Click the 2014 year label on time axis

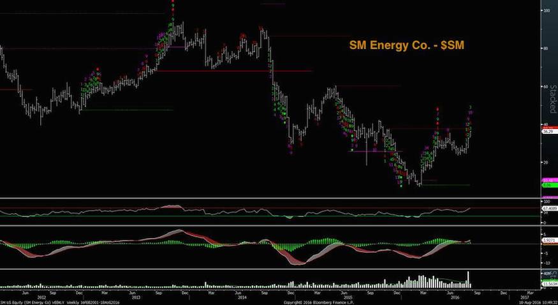click(242, 296)
